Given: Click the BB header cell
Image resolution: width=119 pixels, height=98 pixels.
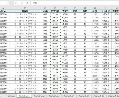Looking at the screenshot, I should [x=75, y=11].
